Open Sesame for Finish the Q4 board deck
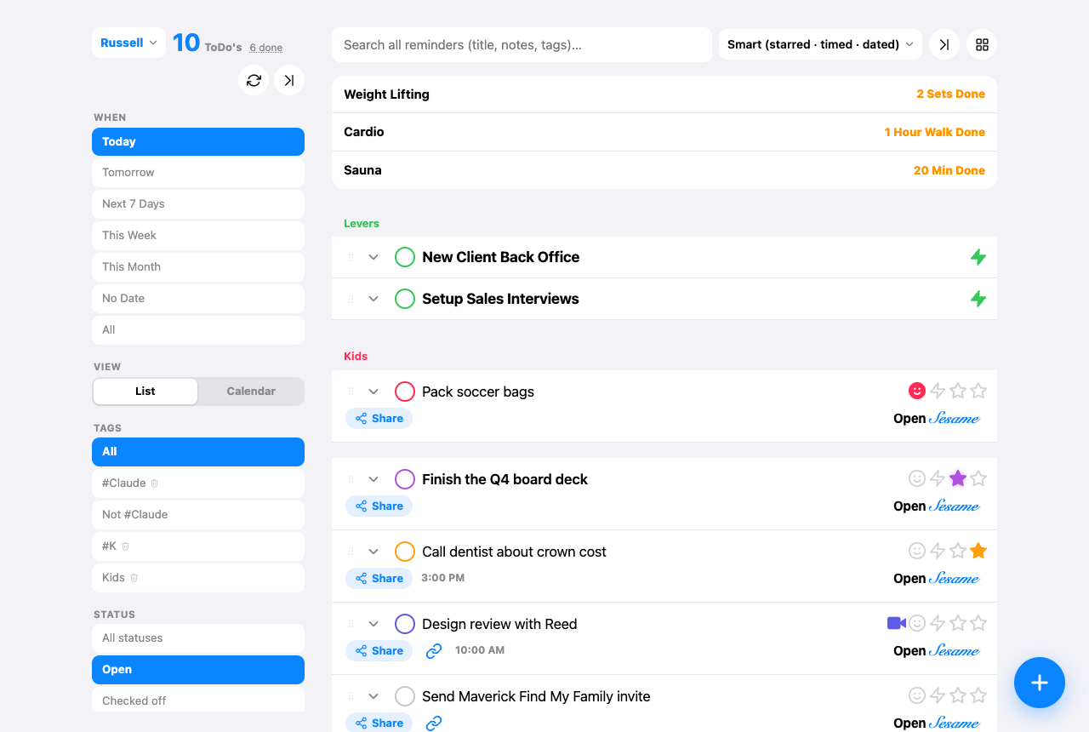 tap(937, 506)
